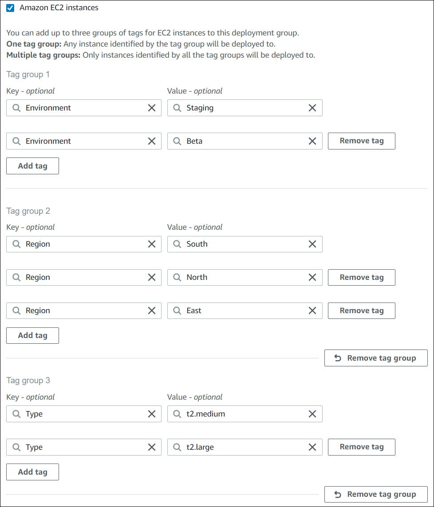The image size is (434, 507).
Task: Click Add tag in Tag group 3
Action: pyautogui.click(x=32, y=472)
